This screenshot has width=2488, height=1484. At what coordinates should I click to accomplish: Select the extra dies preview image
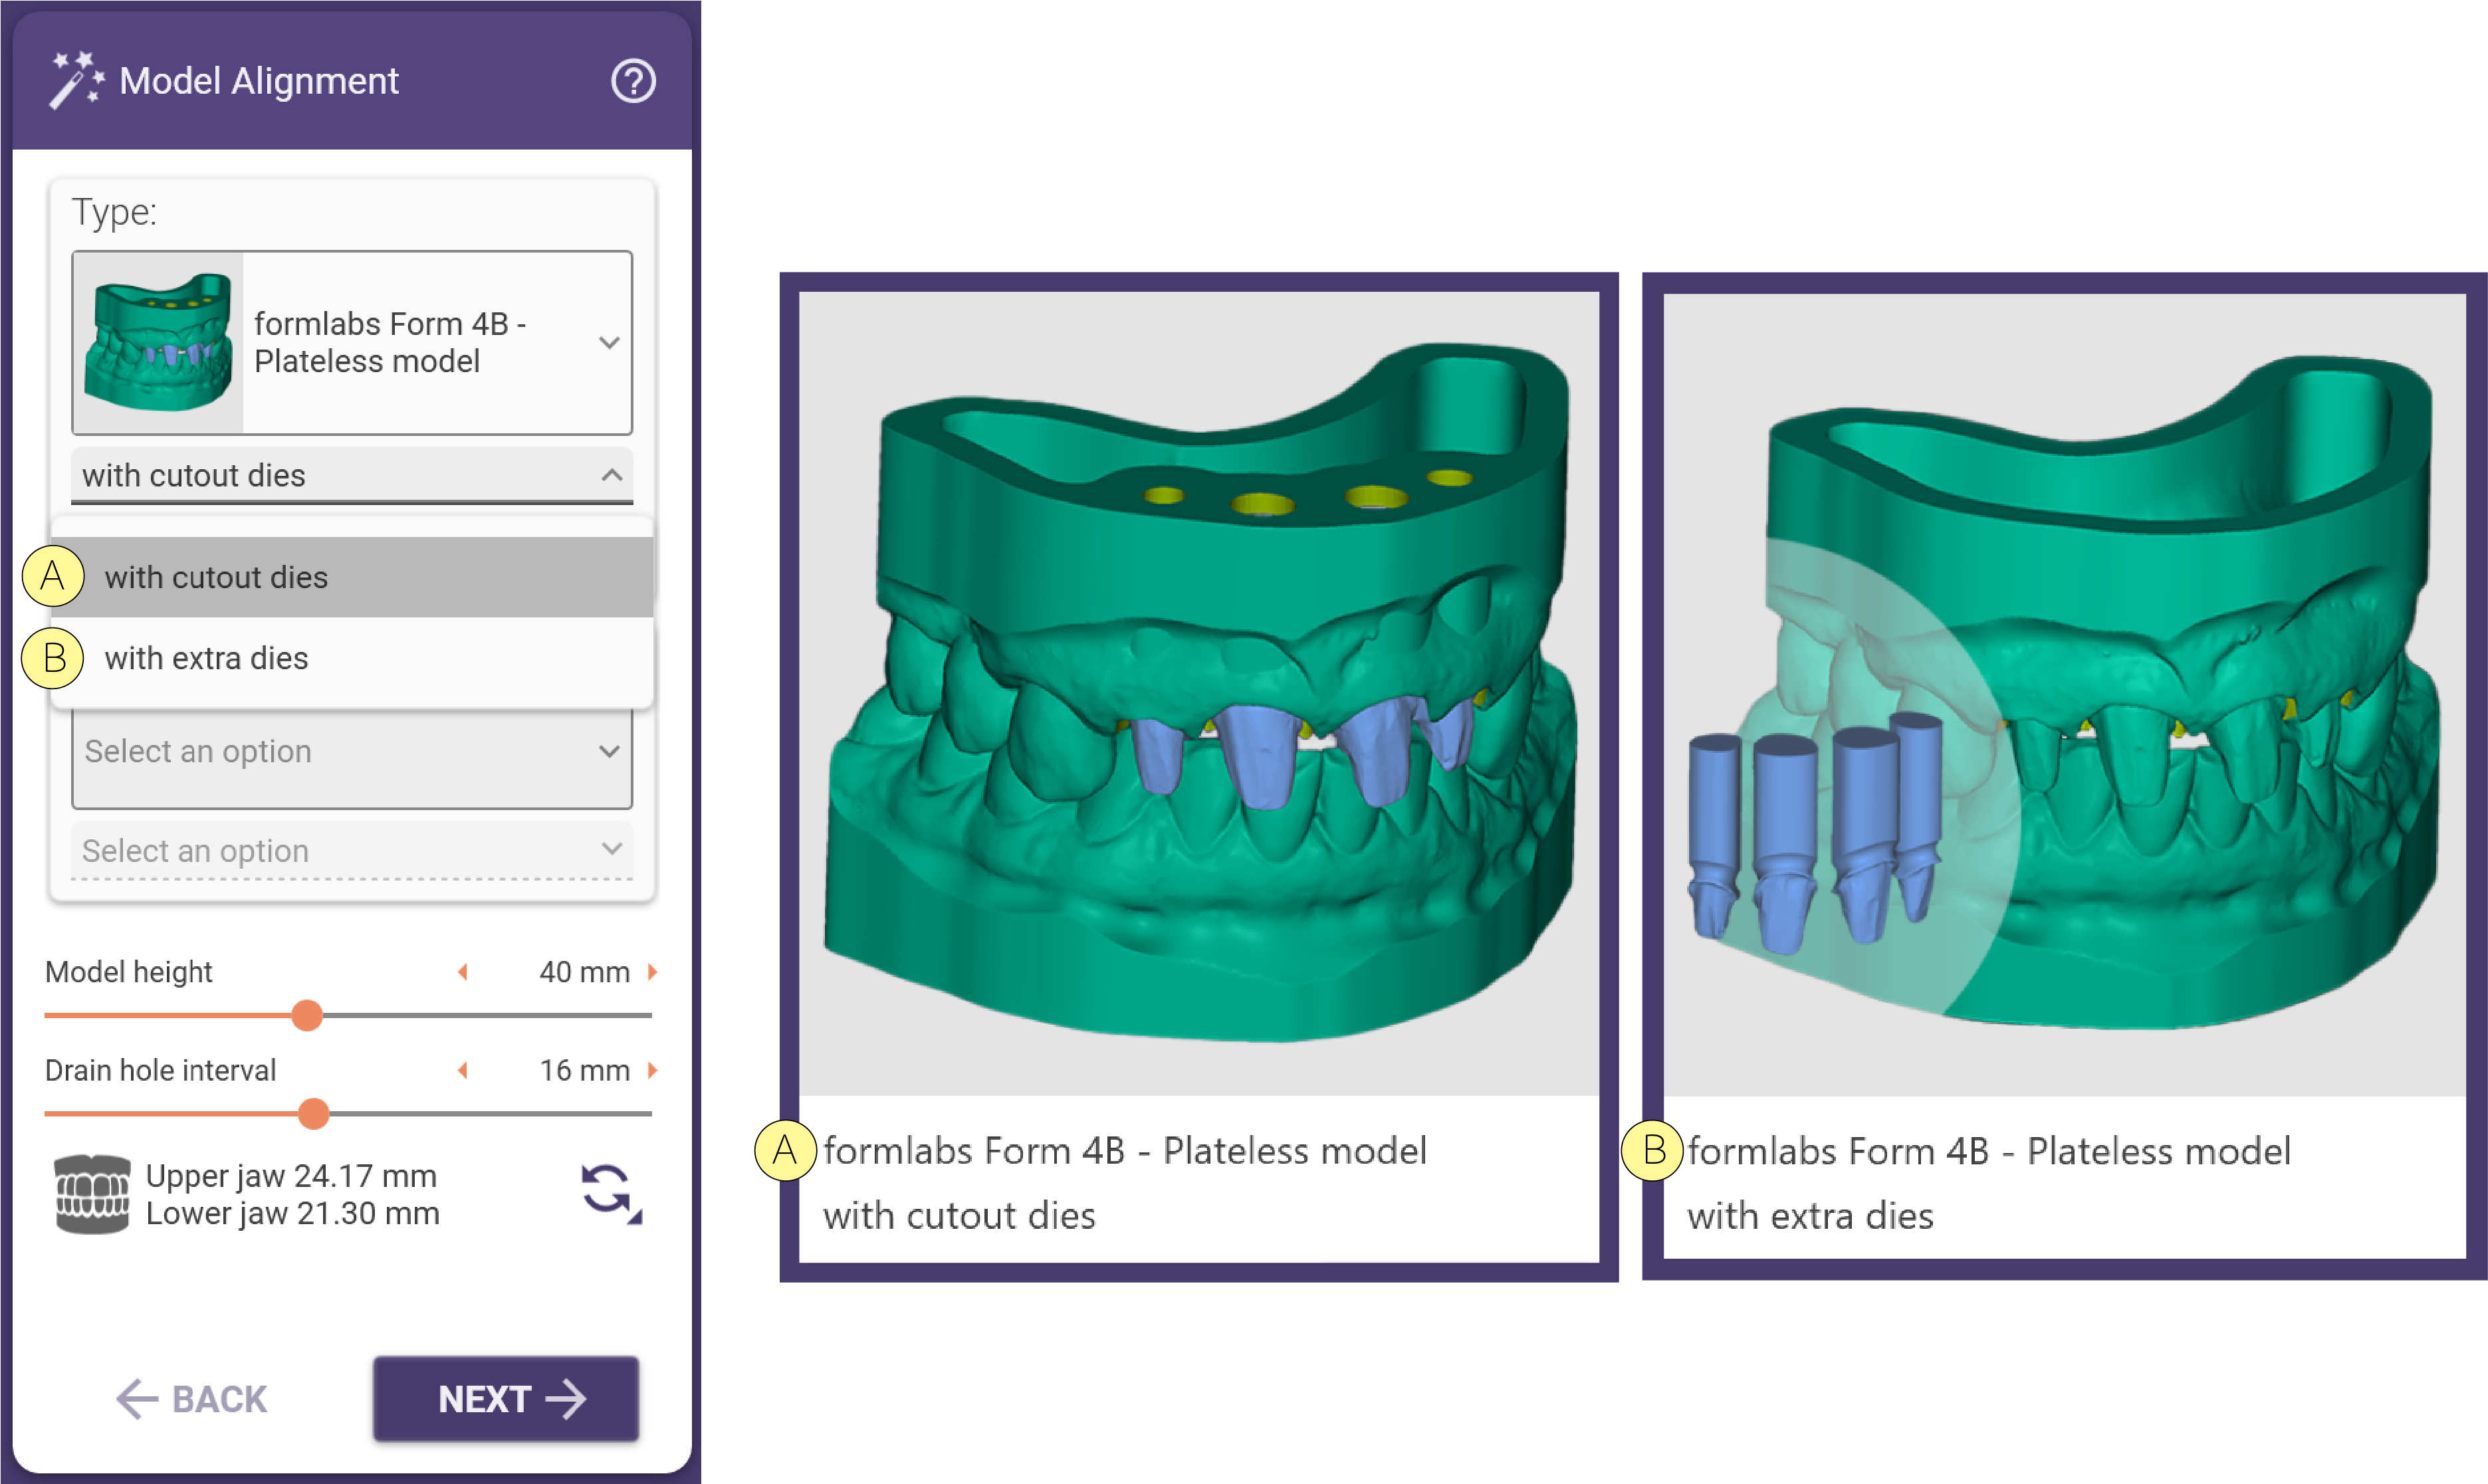click(2064, 694)
